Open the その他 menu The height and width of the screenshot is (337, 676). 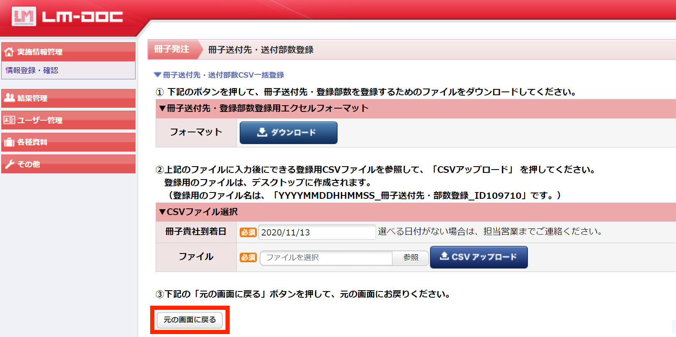point(29,164)
